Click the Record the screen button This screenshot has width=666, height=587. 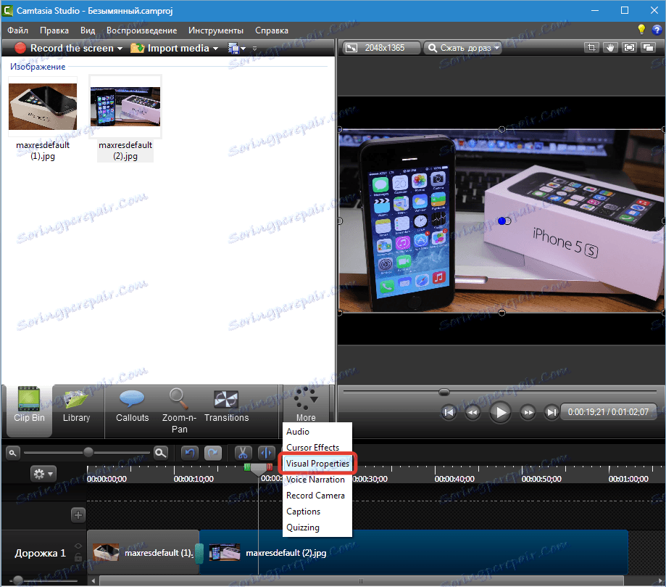click(64, 48)
